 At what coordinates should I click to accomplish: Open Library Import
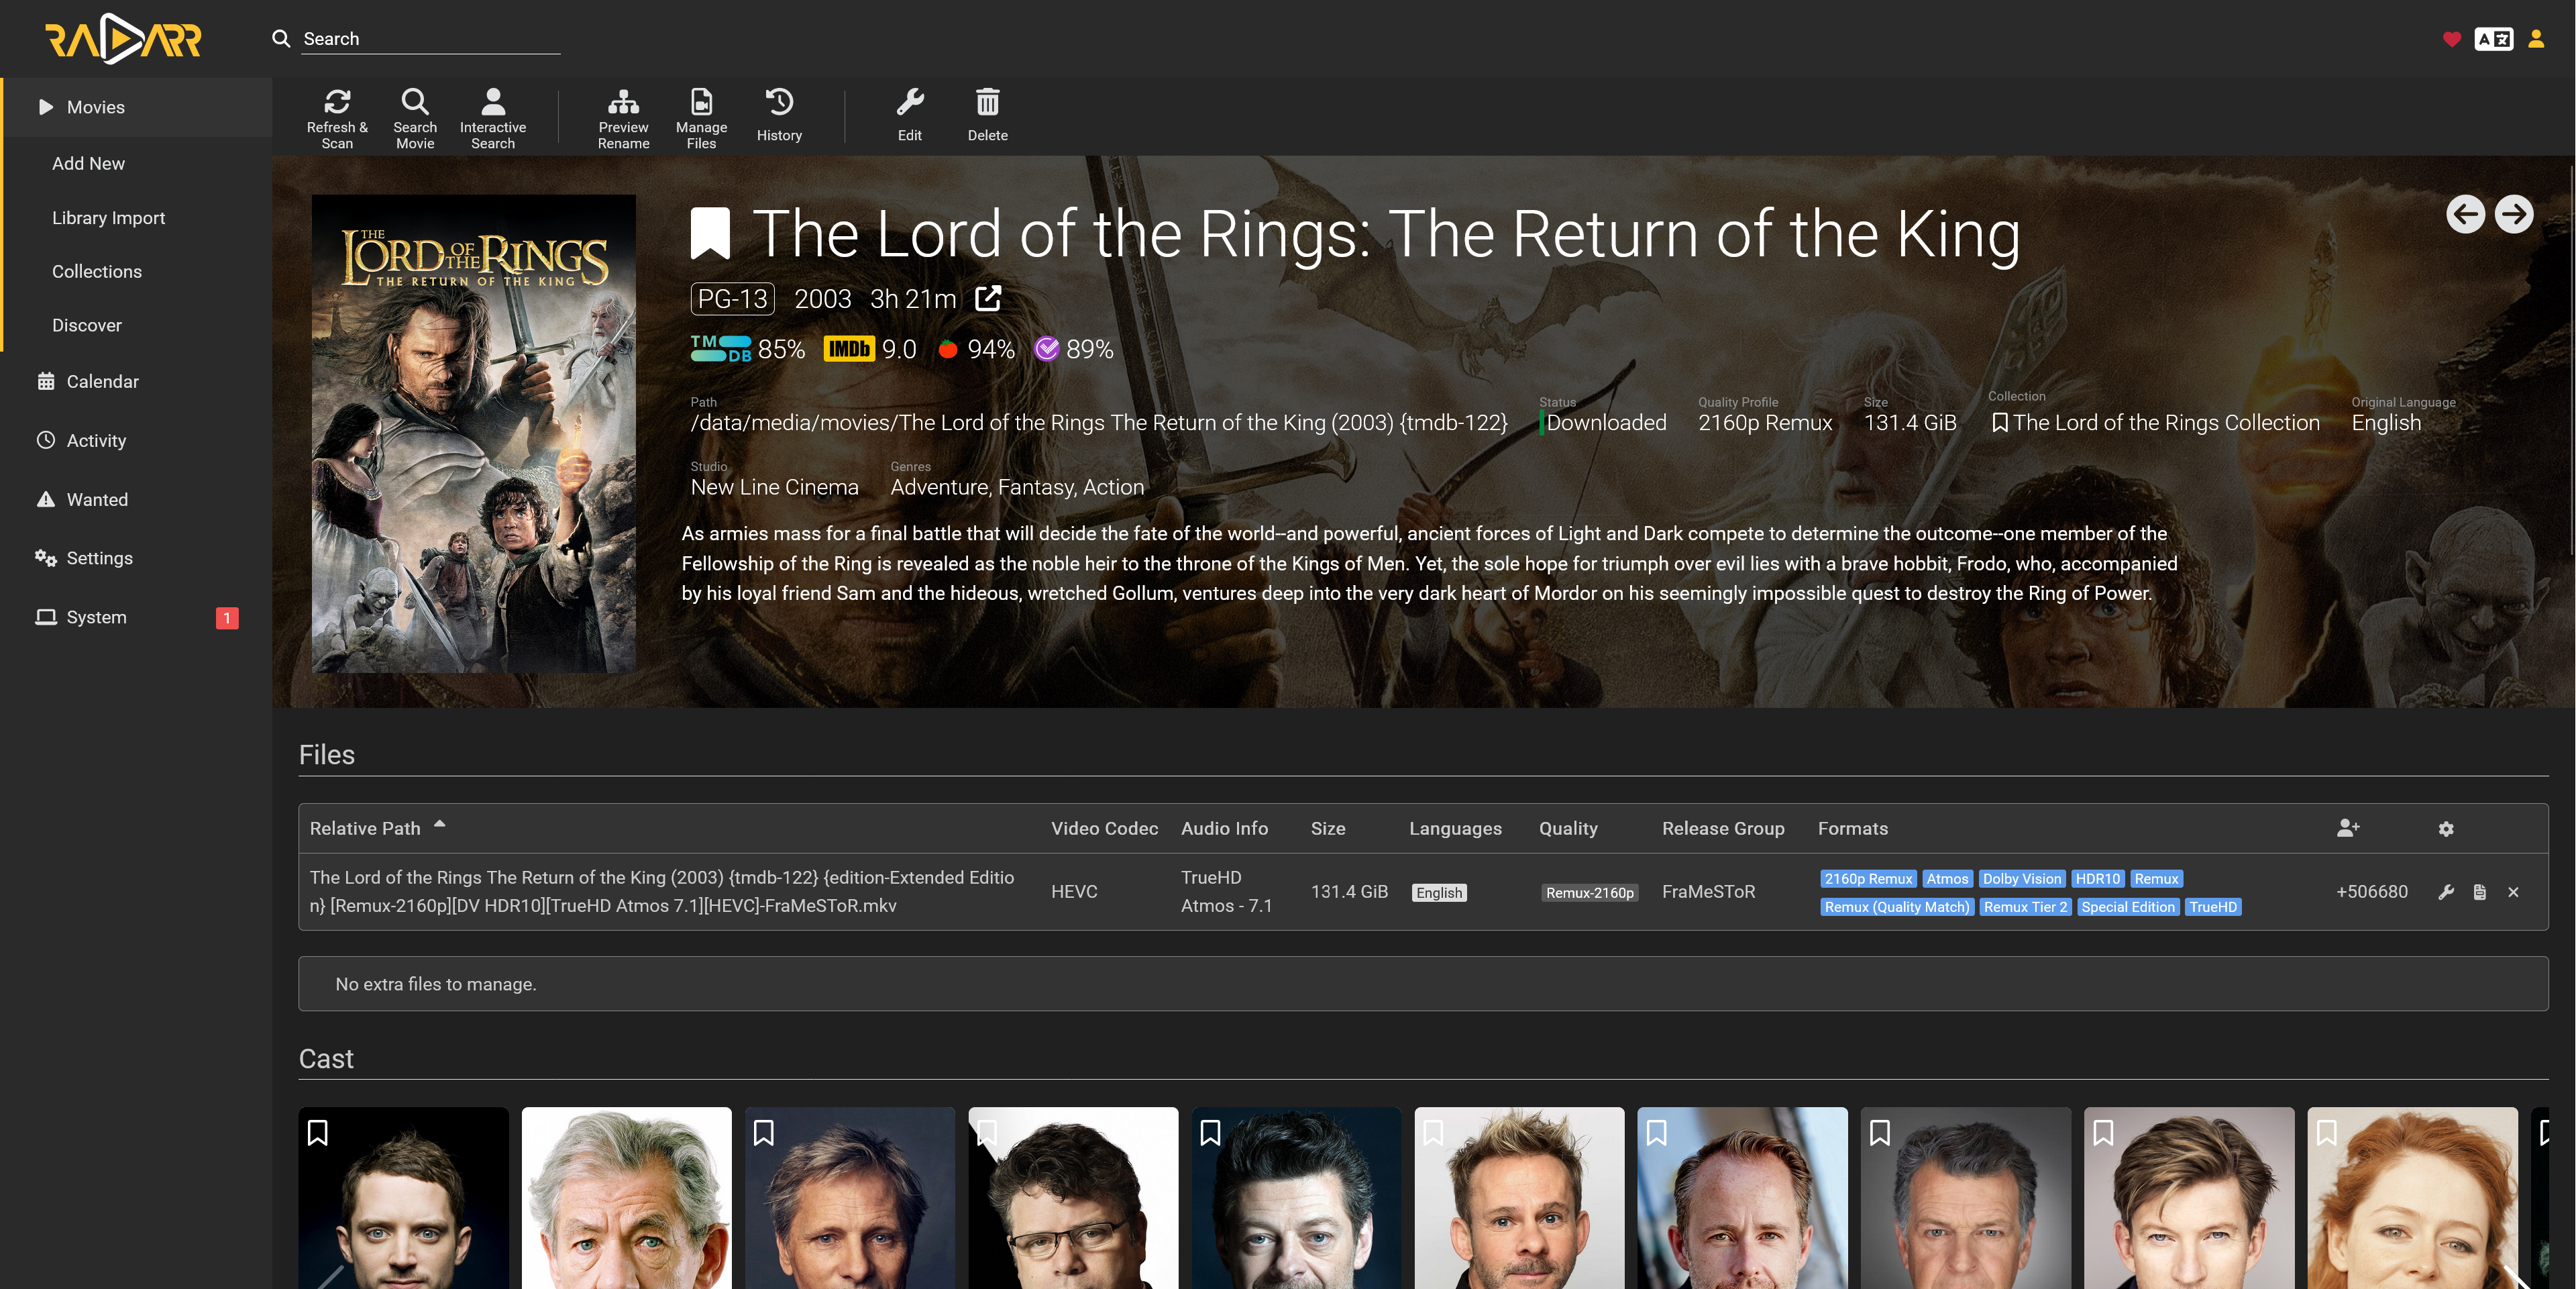point(138,217)
